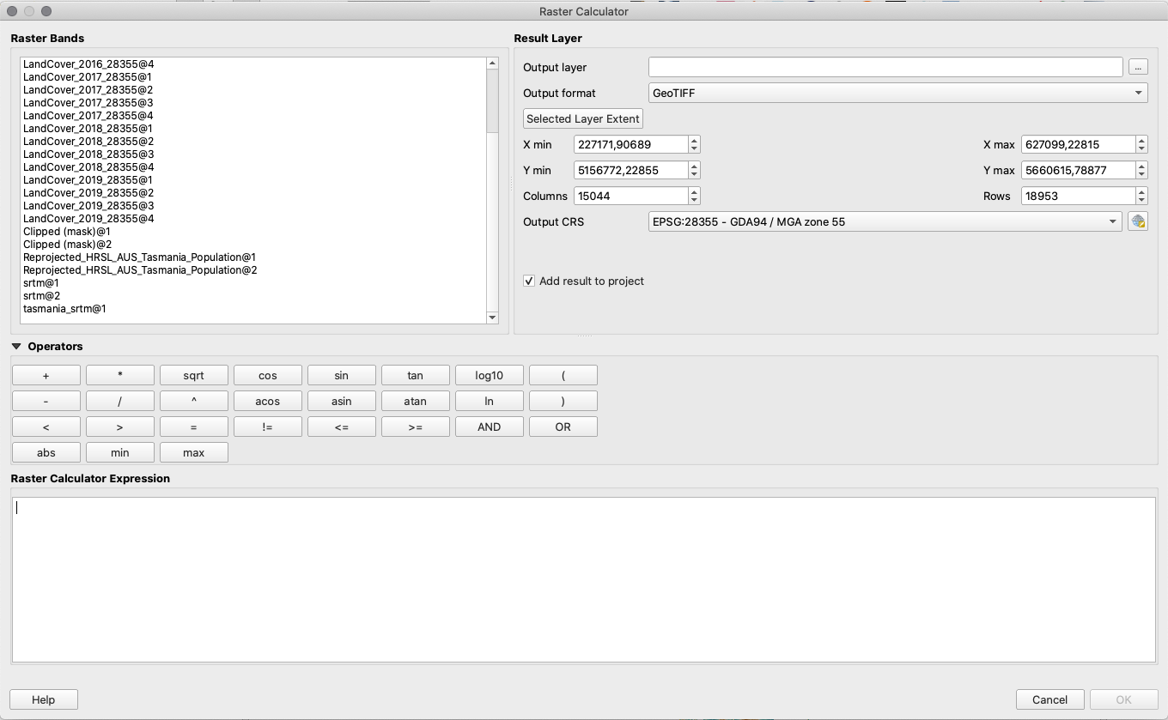Viewport: 1168px width, 720px height.
Task: Select LandCover_2018_28355@3 band
Action: pyautogui.click(x=88, y=154)
